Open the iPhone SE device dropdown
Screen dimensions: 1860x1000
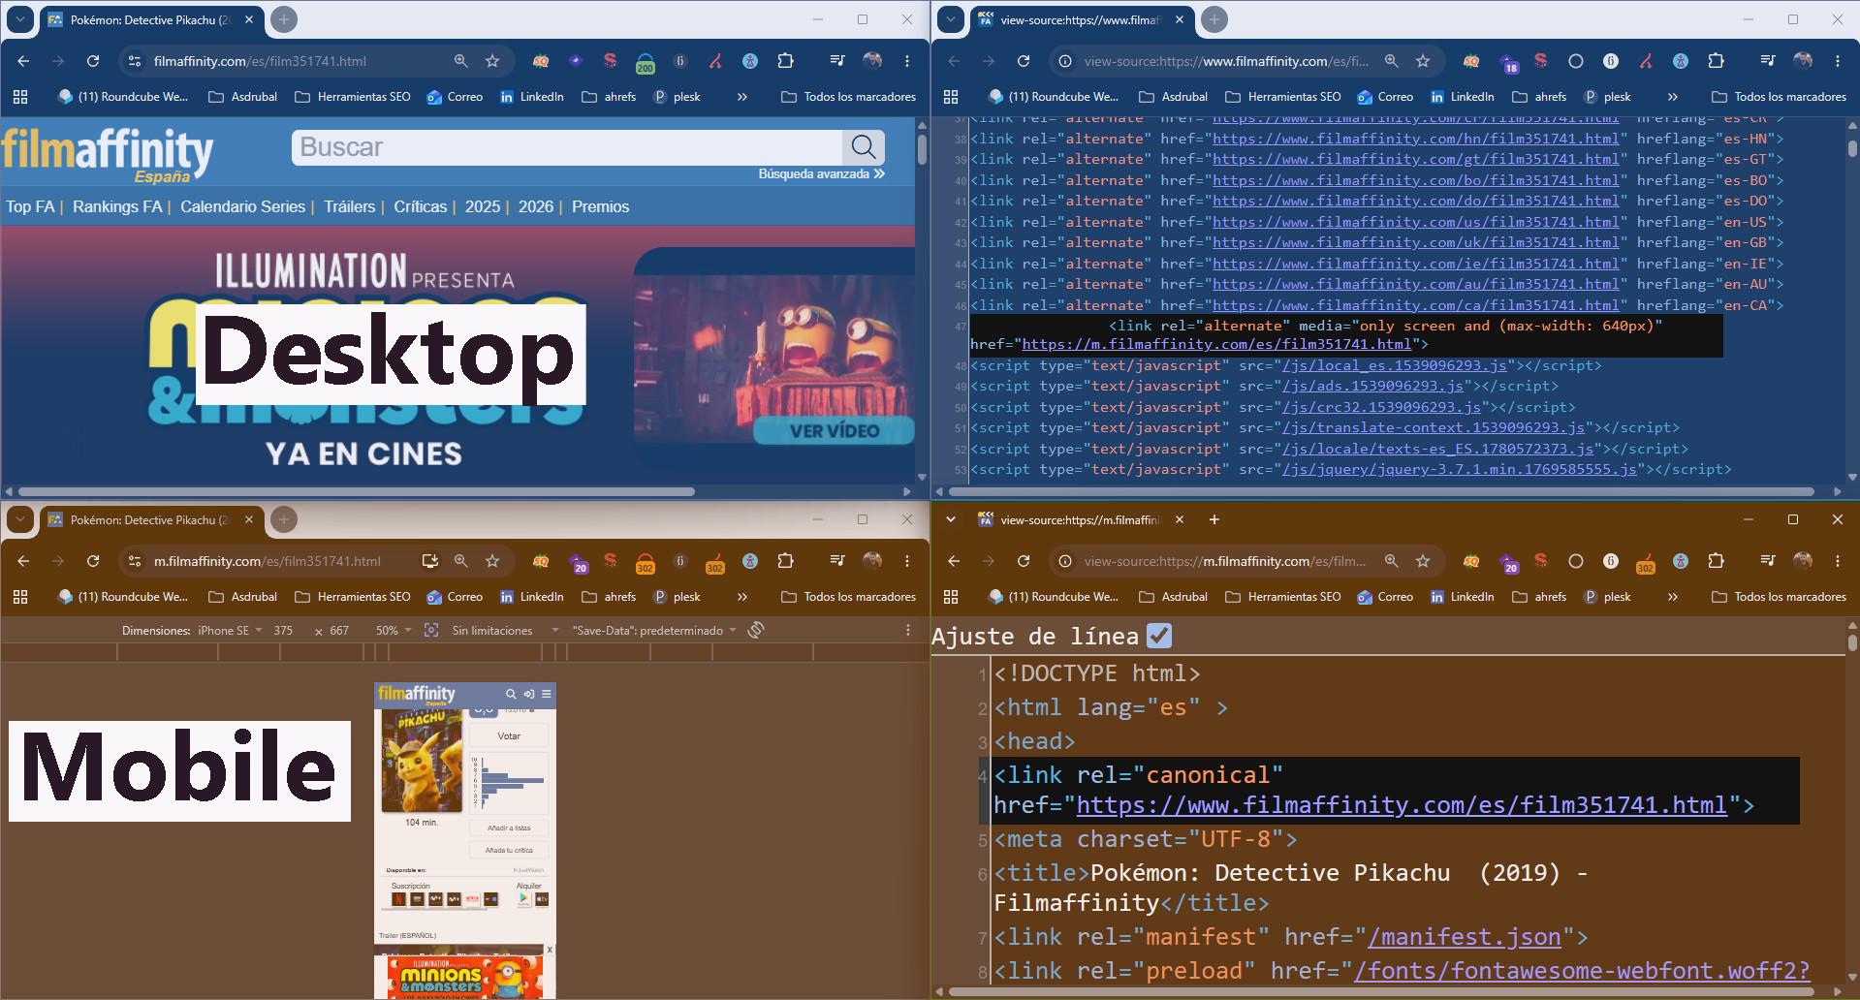(231, 631)
